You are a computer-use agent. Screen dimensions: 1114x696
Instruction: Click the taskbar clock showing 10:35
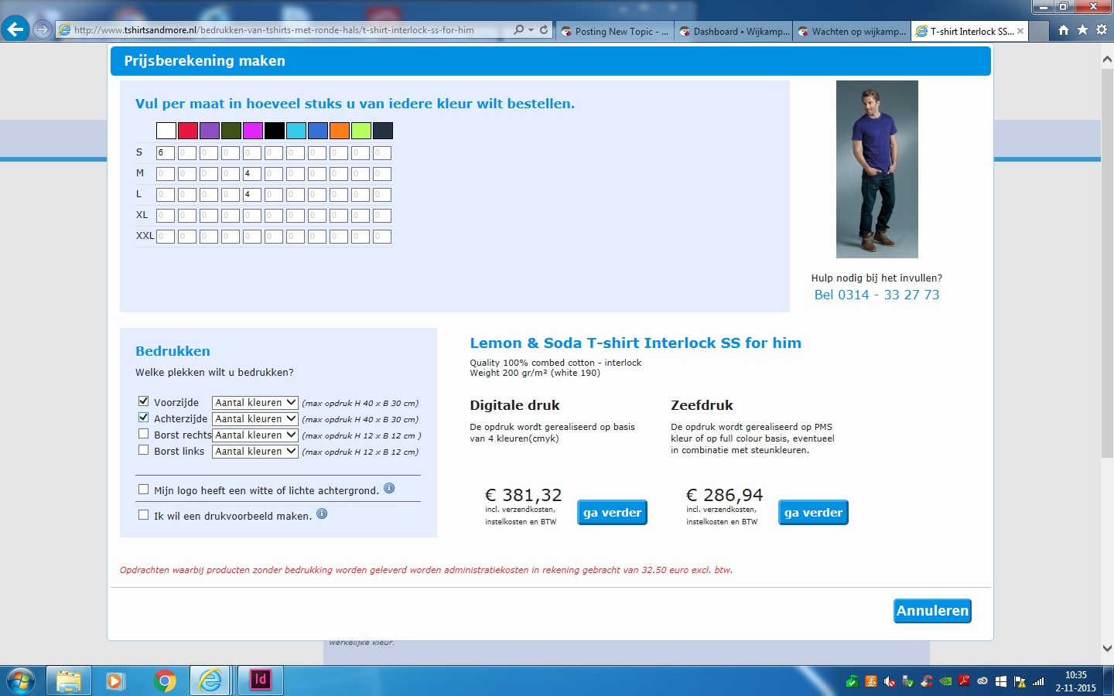(1075, 681)
